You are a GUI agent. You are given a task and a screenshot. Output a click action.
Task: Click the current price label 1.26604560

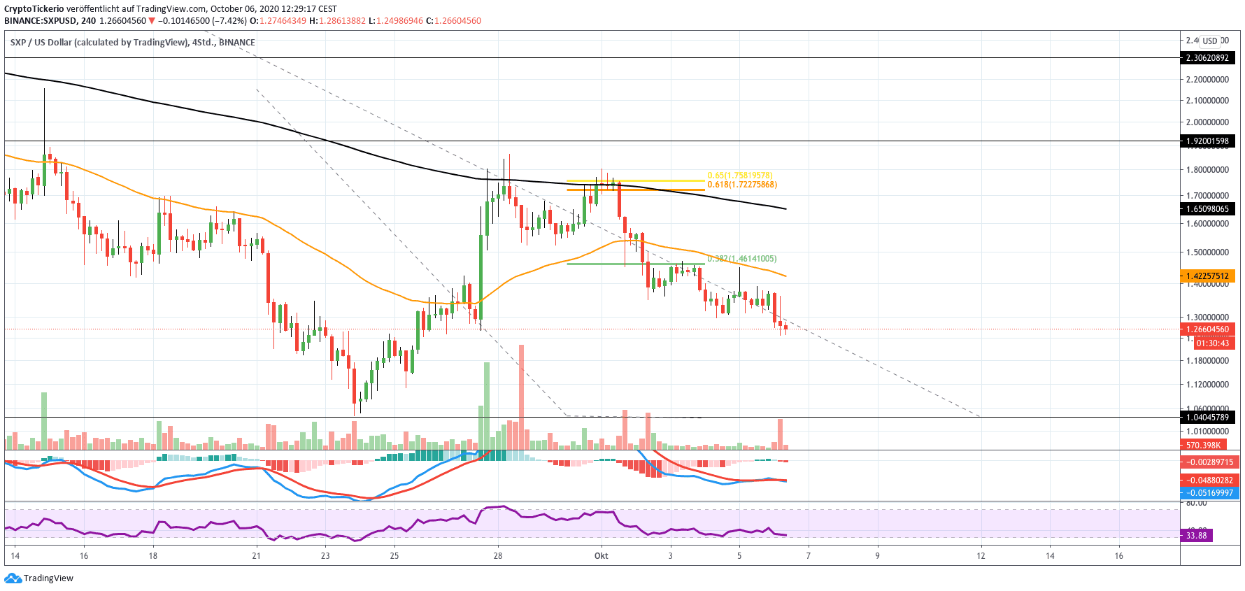1208,329
